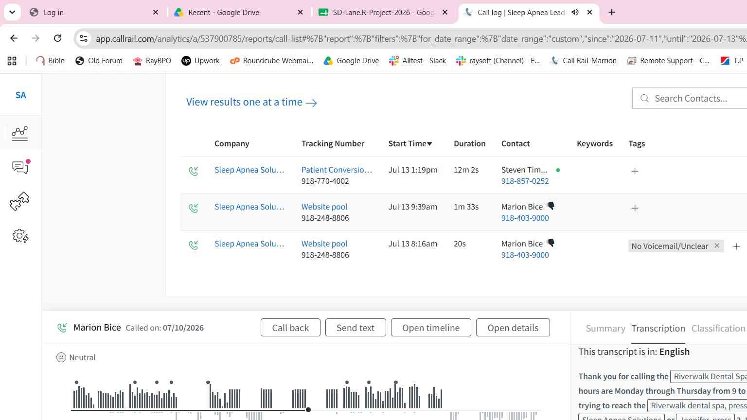Click inbound call icon for Steven Tim row
Screen dimensions: 747x420
click(194, 171)
